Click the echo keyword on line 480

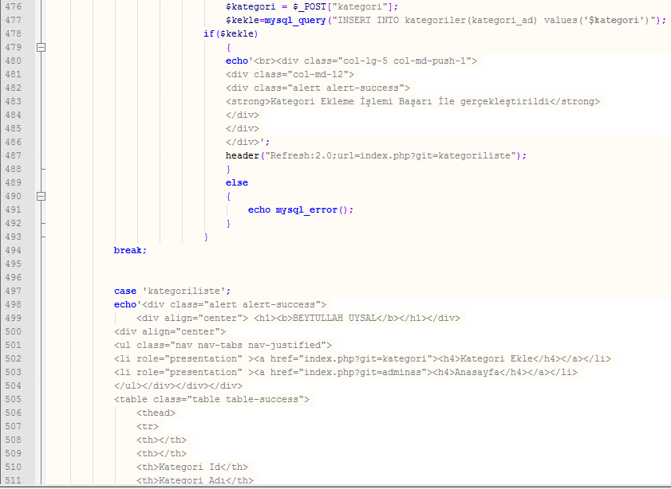[x=237, y=61]
